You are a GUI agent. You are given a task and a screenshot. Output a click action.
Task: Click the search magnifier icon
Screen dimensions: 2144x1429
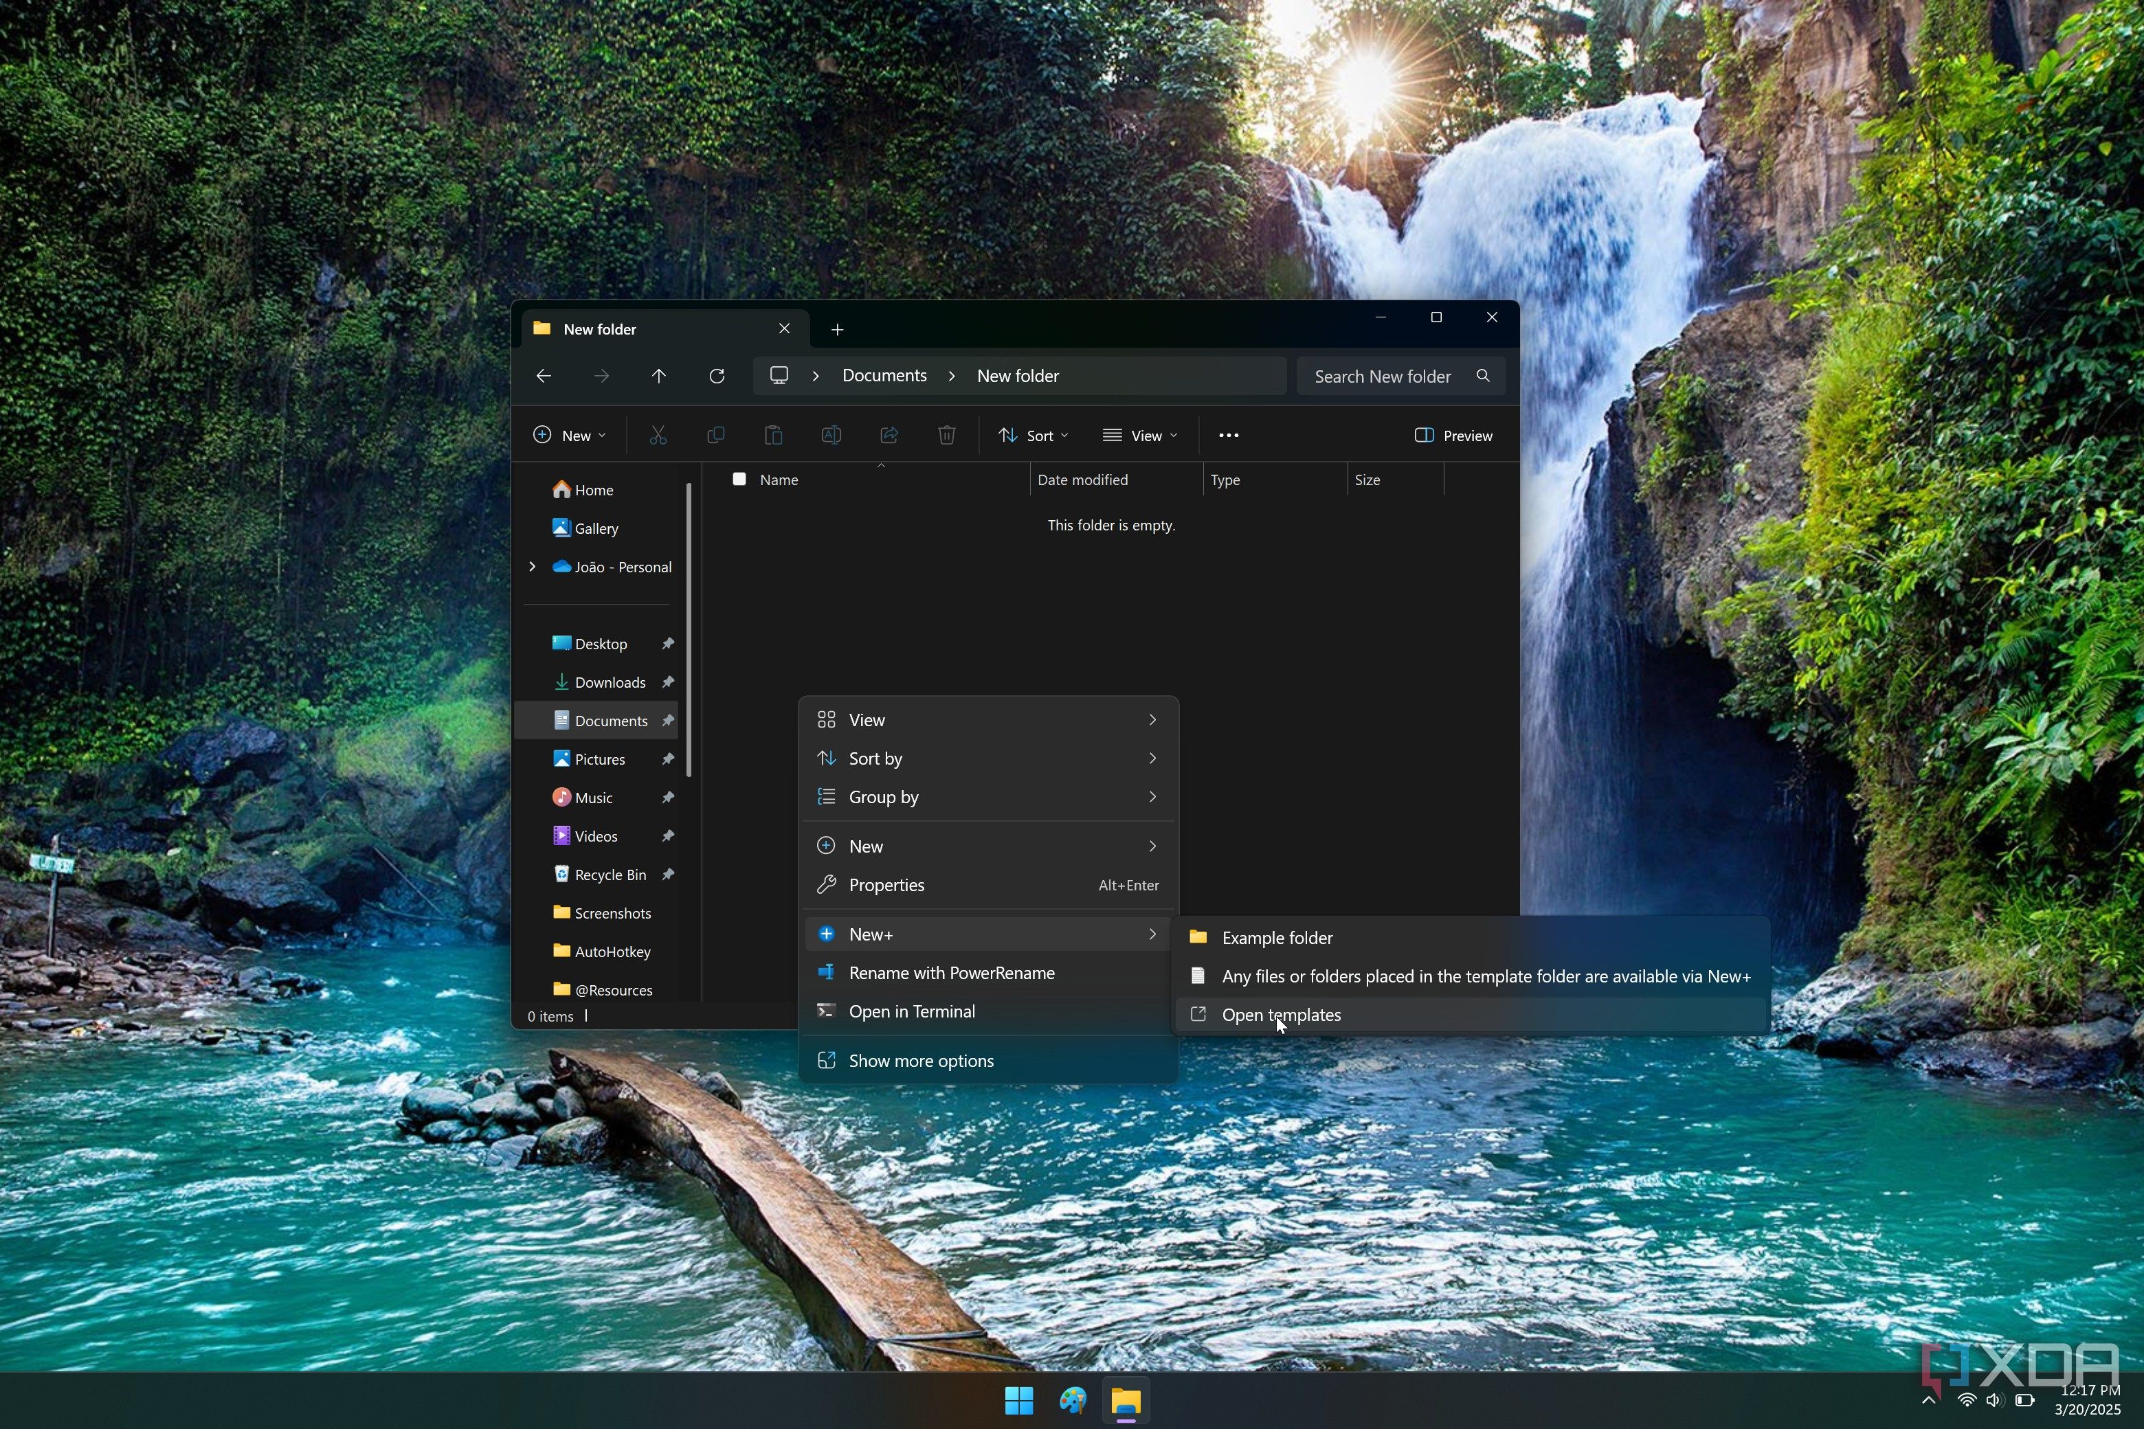pyautogui.click(x=1483, y=376)
